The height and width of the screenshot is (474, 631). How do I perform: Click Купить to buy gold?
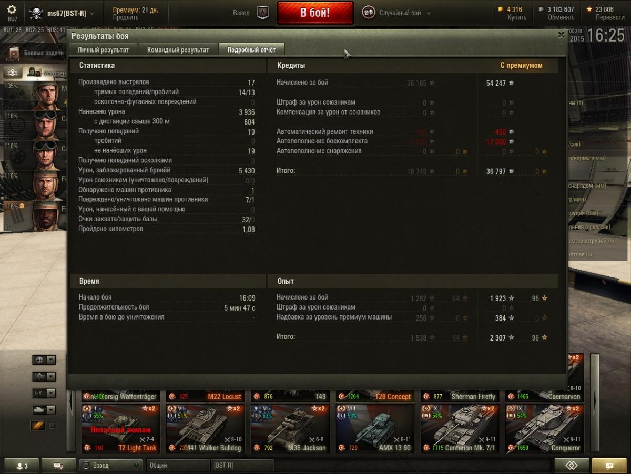(x=517, y=17)
